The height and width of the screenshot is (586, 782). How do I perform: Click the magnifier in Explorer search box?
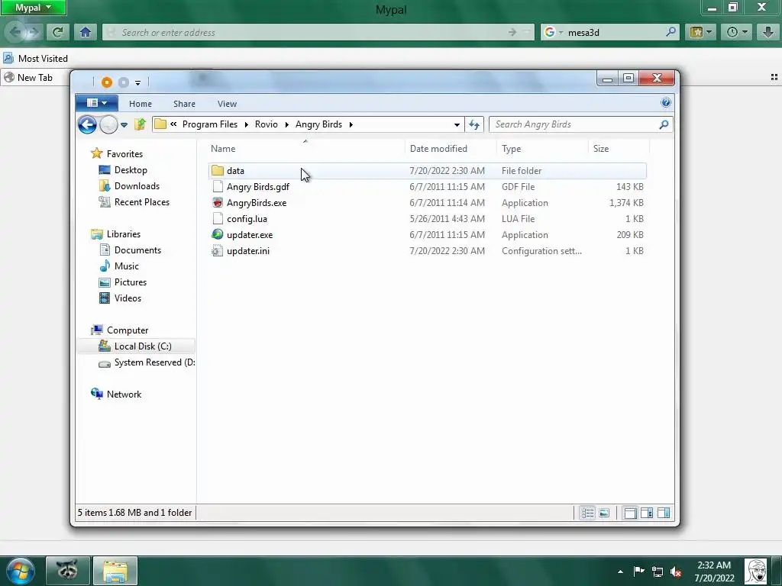[664, 124]
